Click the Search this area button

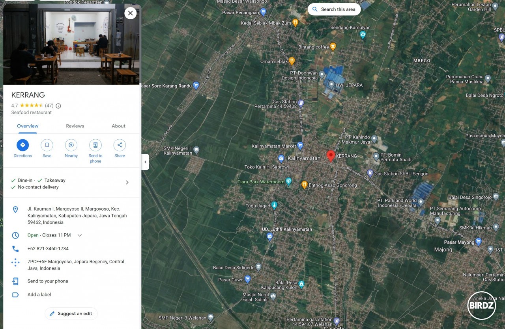[334, 9]
